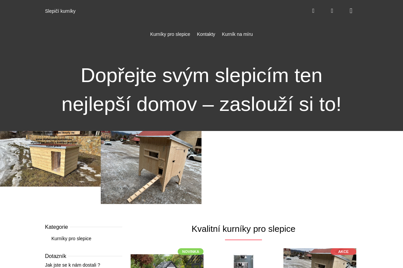Click the user account icon top right

(x=332, y=10)
